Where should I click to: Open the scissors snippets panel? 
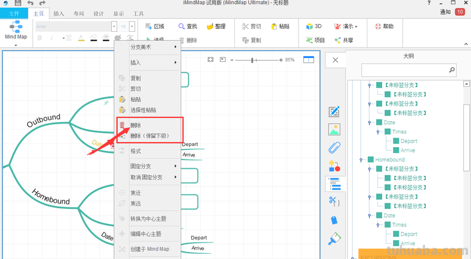pos(334,202)
